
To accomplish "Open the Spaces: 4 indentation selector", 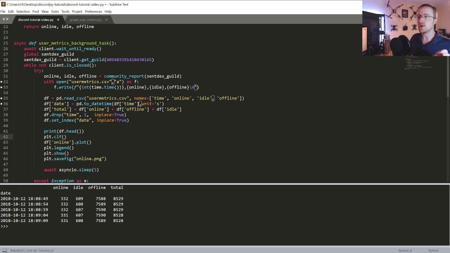I will point(405,251).
